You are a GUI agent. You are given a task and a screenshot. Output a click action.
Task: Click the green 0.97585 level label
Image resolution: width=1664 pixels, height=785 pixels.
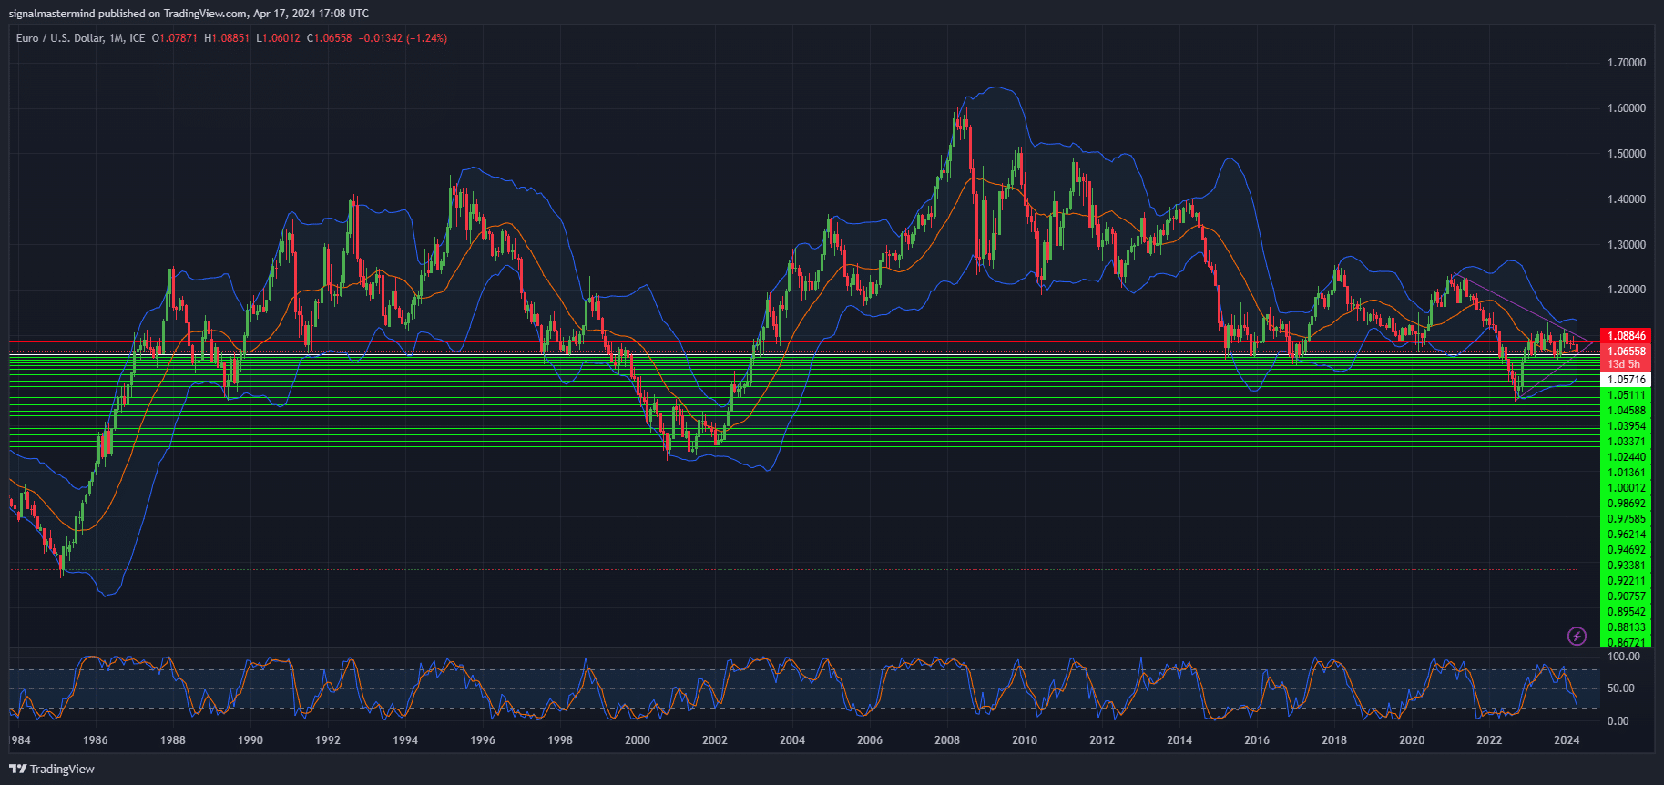[1627, 519]
